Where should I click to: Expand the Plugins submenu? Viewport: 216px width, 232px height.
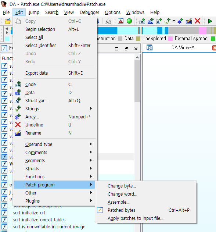click(55, 201)
